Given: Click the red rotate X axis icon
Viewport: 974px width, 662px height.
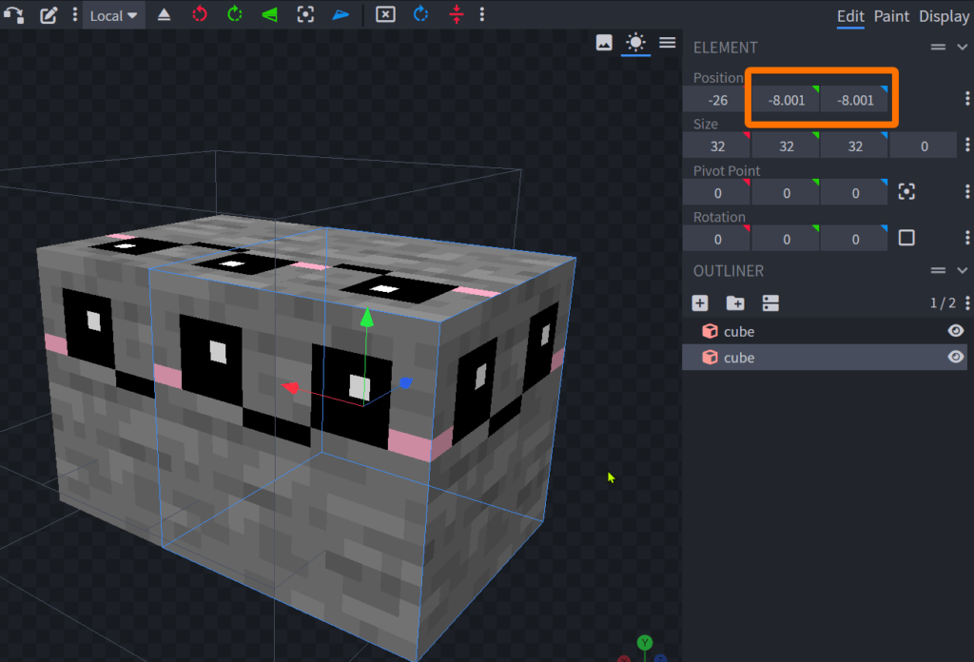Looking at the screenshot, I should point(200,15).
